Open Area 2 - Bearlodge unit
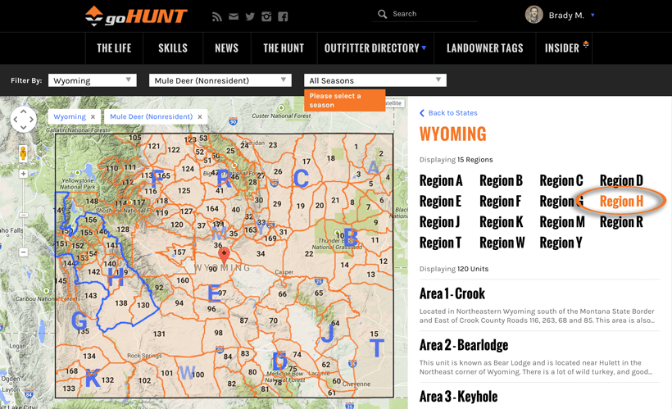The image size is (672, 409). coord(464,345)
